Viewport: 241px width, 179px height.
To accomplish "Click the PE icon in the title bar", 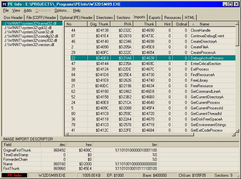I will 5,4.
